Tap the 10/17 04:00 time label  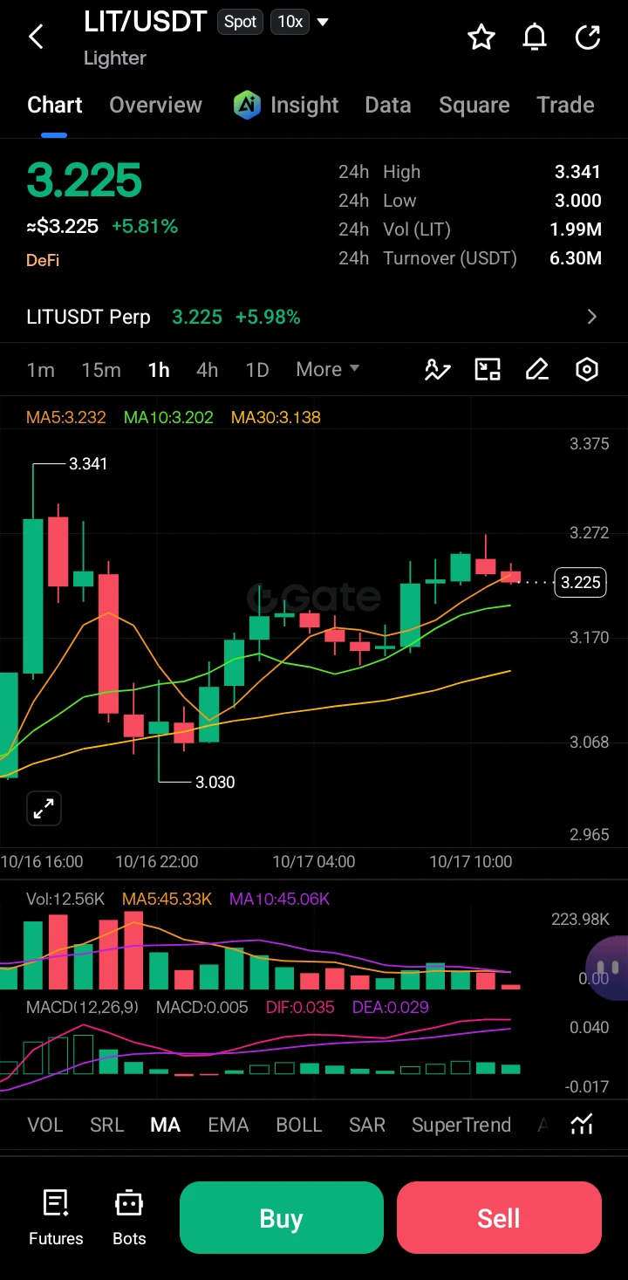pos(314,862)
